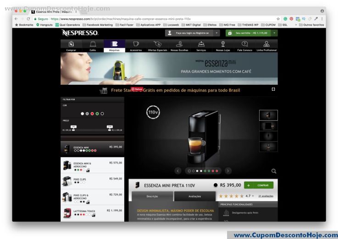Image resolution: width=338 pixels, height=239 pixels.
Task: Select the third product thumbnail
Action: pyautogui.click(x=268, y=136)
